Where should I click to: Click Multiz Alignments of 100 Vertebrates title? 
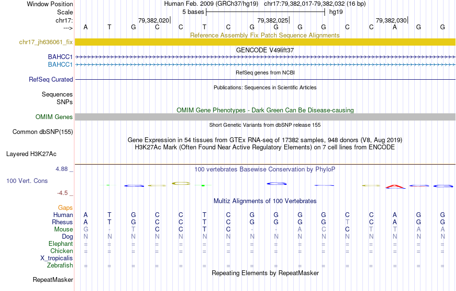point(265,201)
